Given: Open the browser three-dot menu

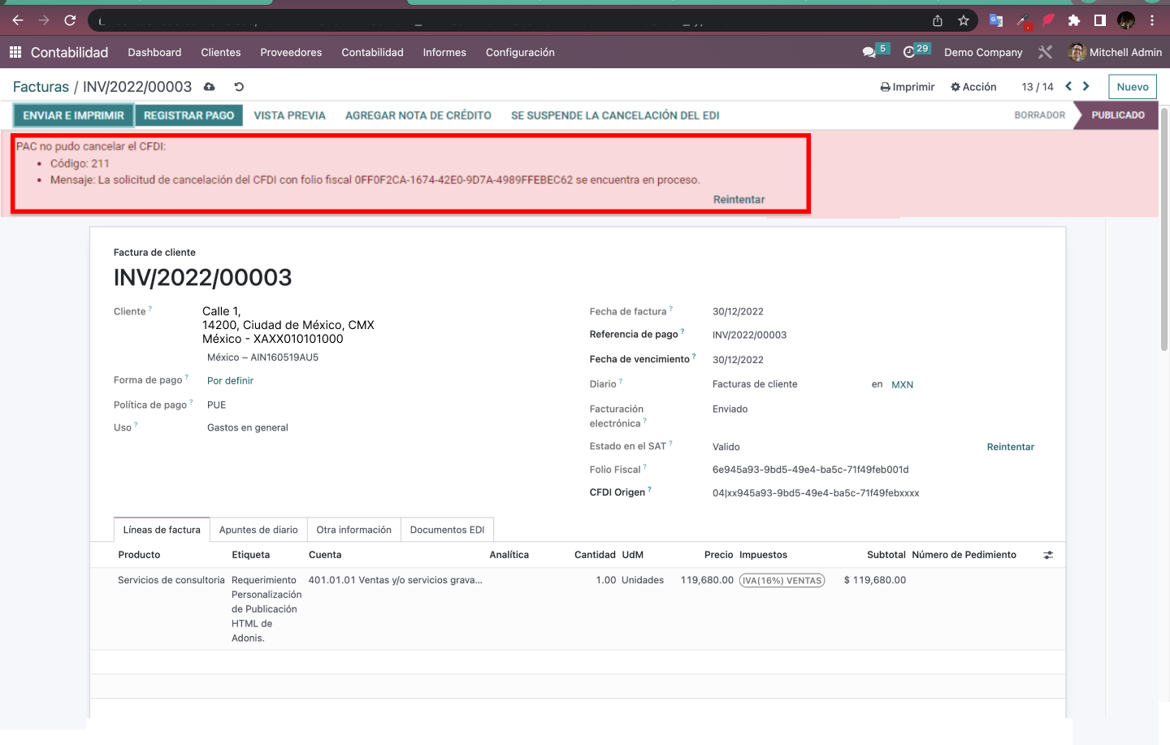Looking at the screenshot, I should pos(1152,20).
